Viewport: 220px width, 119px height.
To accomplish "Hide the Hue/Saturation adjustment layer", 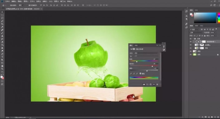I will [191, 42].
